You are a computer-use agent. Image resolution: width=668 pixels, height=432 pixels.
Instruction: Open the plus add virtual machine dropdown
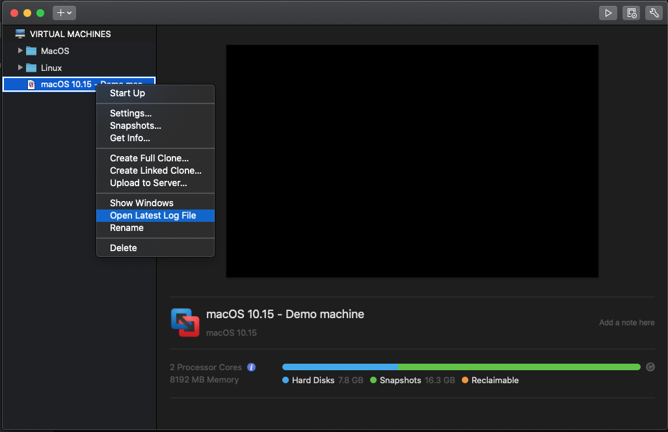coord(64,13)
